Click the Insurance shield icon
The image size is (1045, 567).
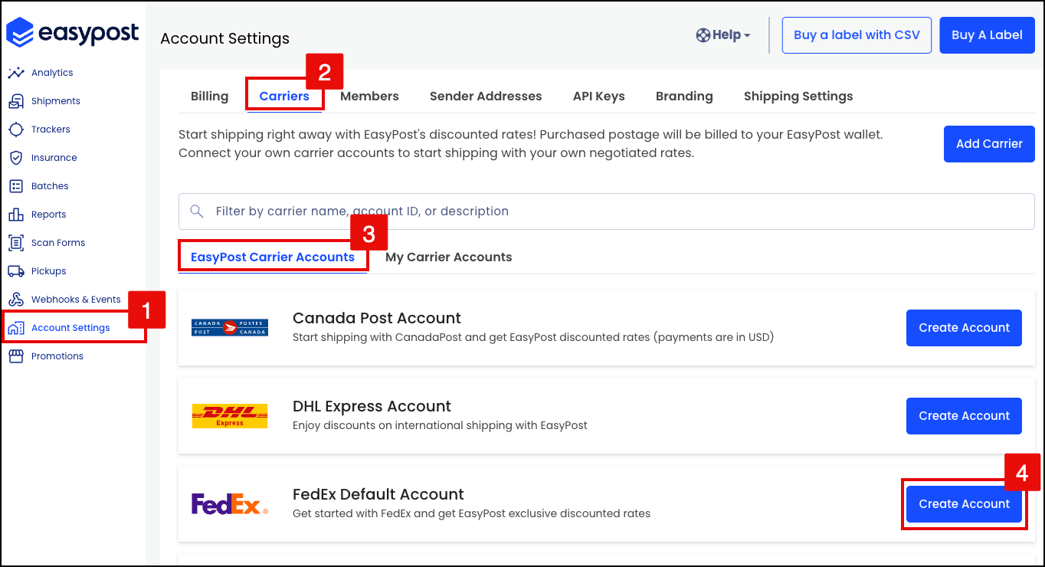16,158
